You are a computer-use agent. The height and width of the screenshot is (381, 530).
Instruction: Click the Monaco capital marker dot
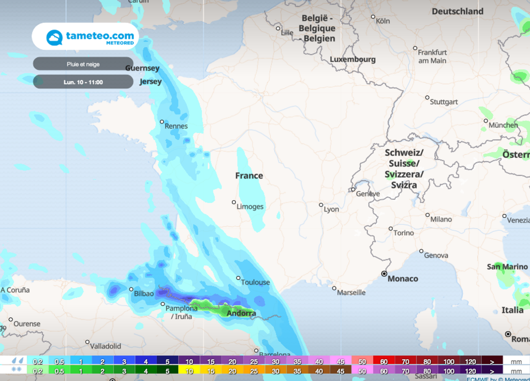coord(384,273)
